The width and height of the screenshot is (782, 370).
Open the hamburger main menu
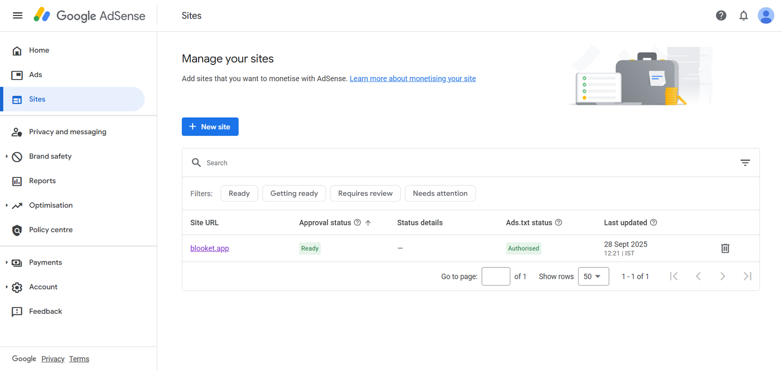tap(18, 16)
